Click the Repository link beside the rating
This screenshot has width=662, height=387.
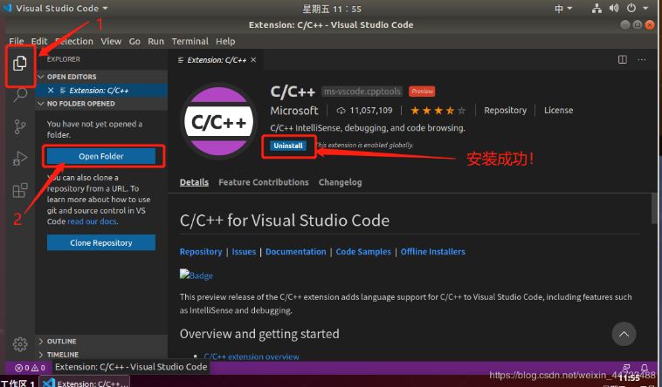point(506,111)
